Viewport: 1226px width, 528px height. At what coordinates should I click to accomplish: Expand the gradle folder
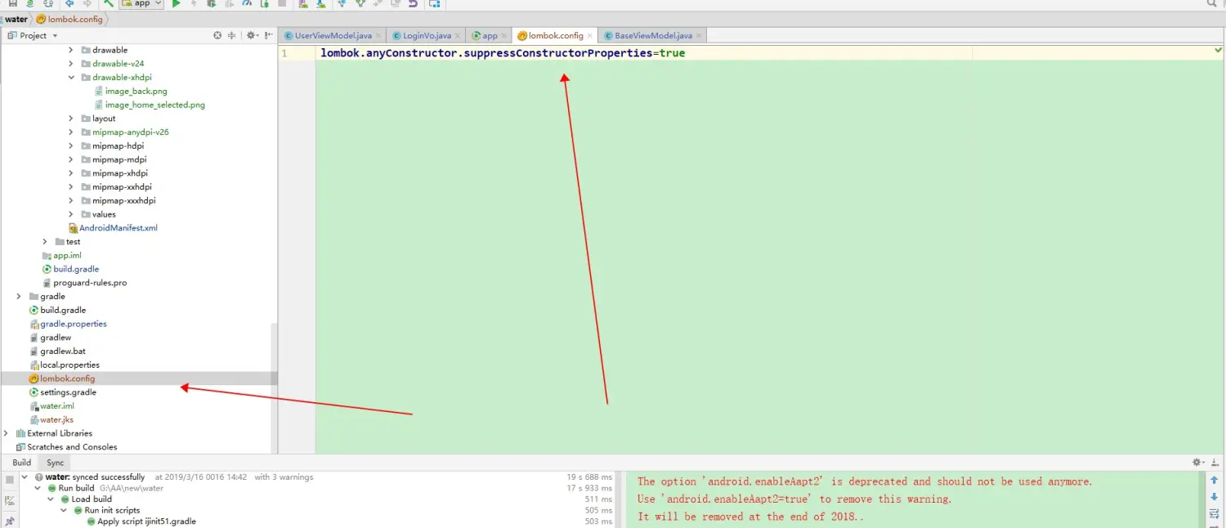coord(19,297)
